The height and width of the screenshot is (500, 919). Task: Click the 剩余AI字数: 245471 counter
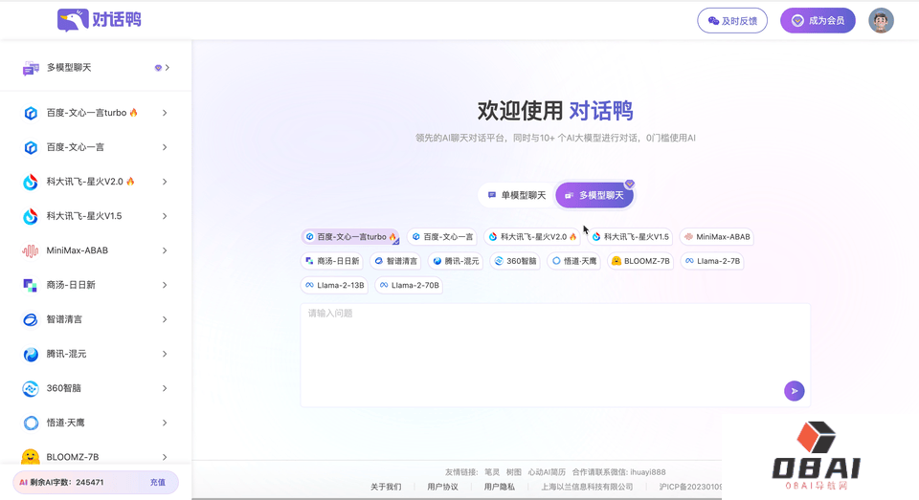pyautogui.click(x=67, y=483)
